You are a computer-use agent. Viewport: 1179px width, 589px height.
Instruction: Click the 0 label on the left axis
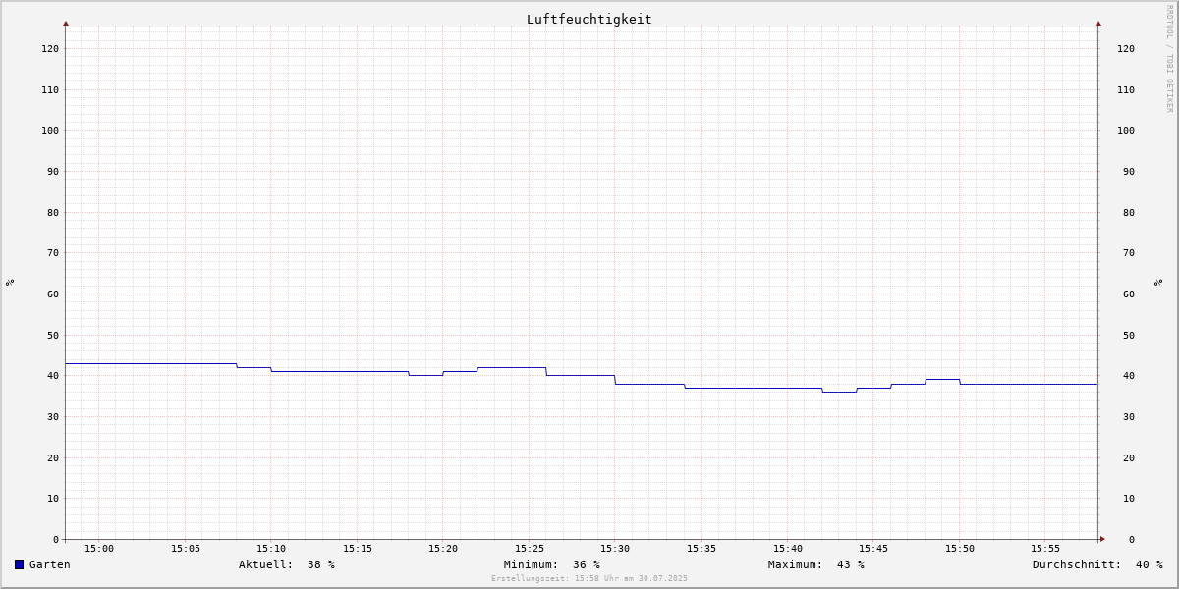click(x=56, y=539)
